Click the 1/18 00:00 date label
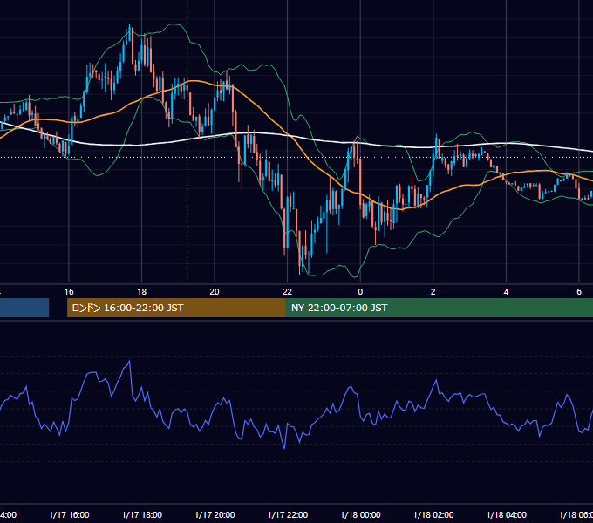This screenshot has height=523, width=593. (x=360, y=514)
